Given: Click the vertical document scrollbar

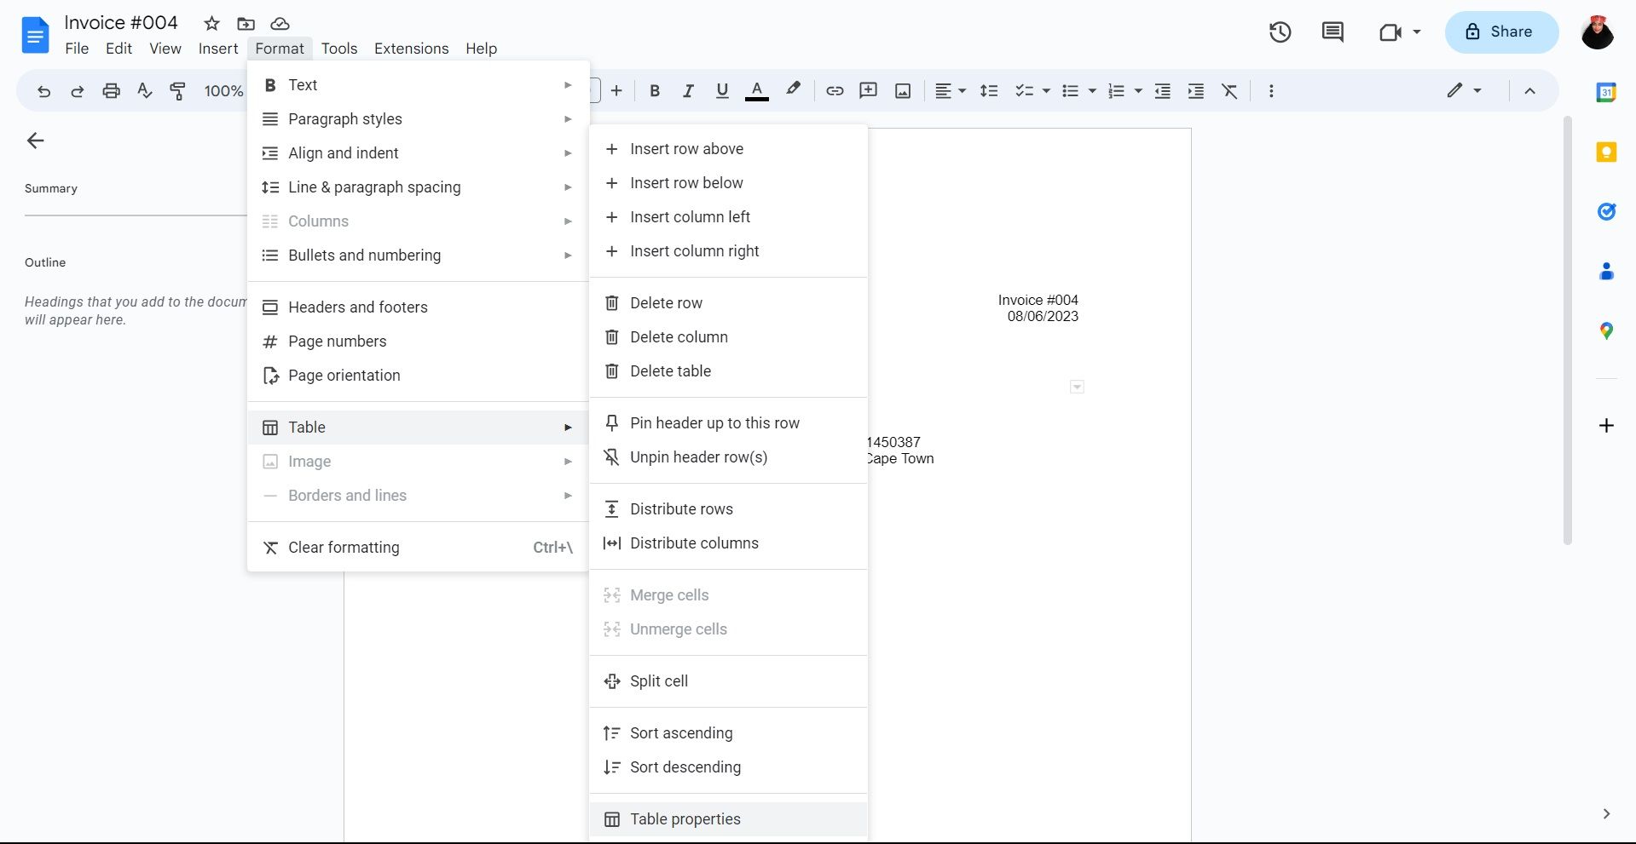Looking at the screenshot, I should click(1567, 330).
